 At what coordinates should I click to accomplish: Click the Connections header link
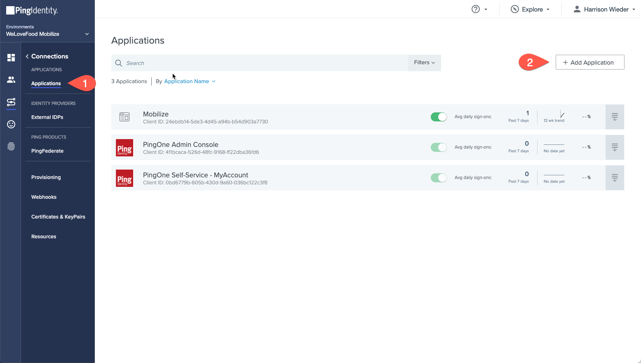(x=50, y=56)
